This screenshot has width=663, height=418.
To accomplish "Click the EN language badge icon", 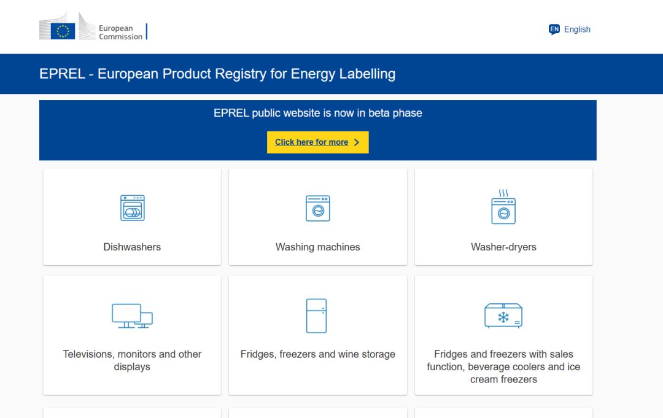I will click(x=554, y=29).
